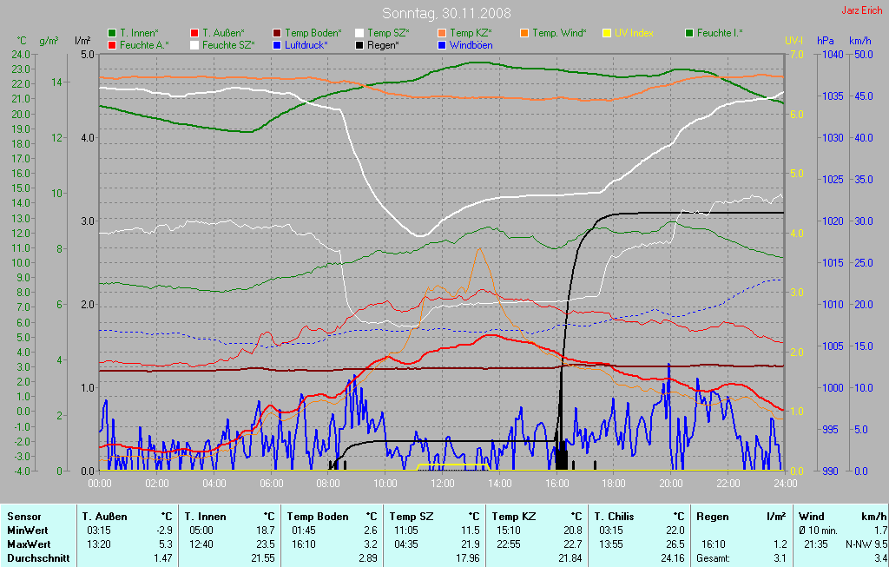This screenshot has width=889, height=567.
Task: Click the white Temp SZ legend swatch
Action: (359, 33)
